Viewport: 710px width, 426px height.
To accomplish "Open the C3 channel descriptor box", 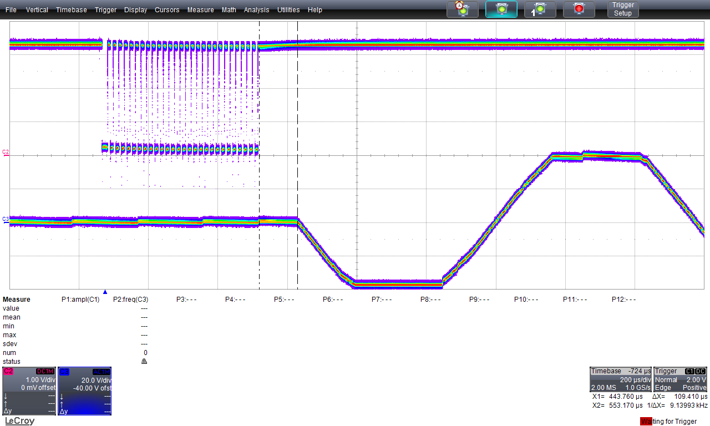I will tap(85, 391).
